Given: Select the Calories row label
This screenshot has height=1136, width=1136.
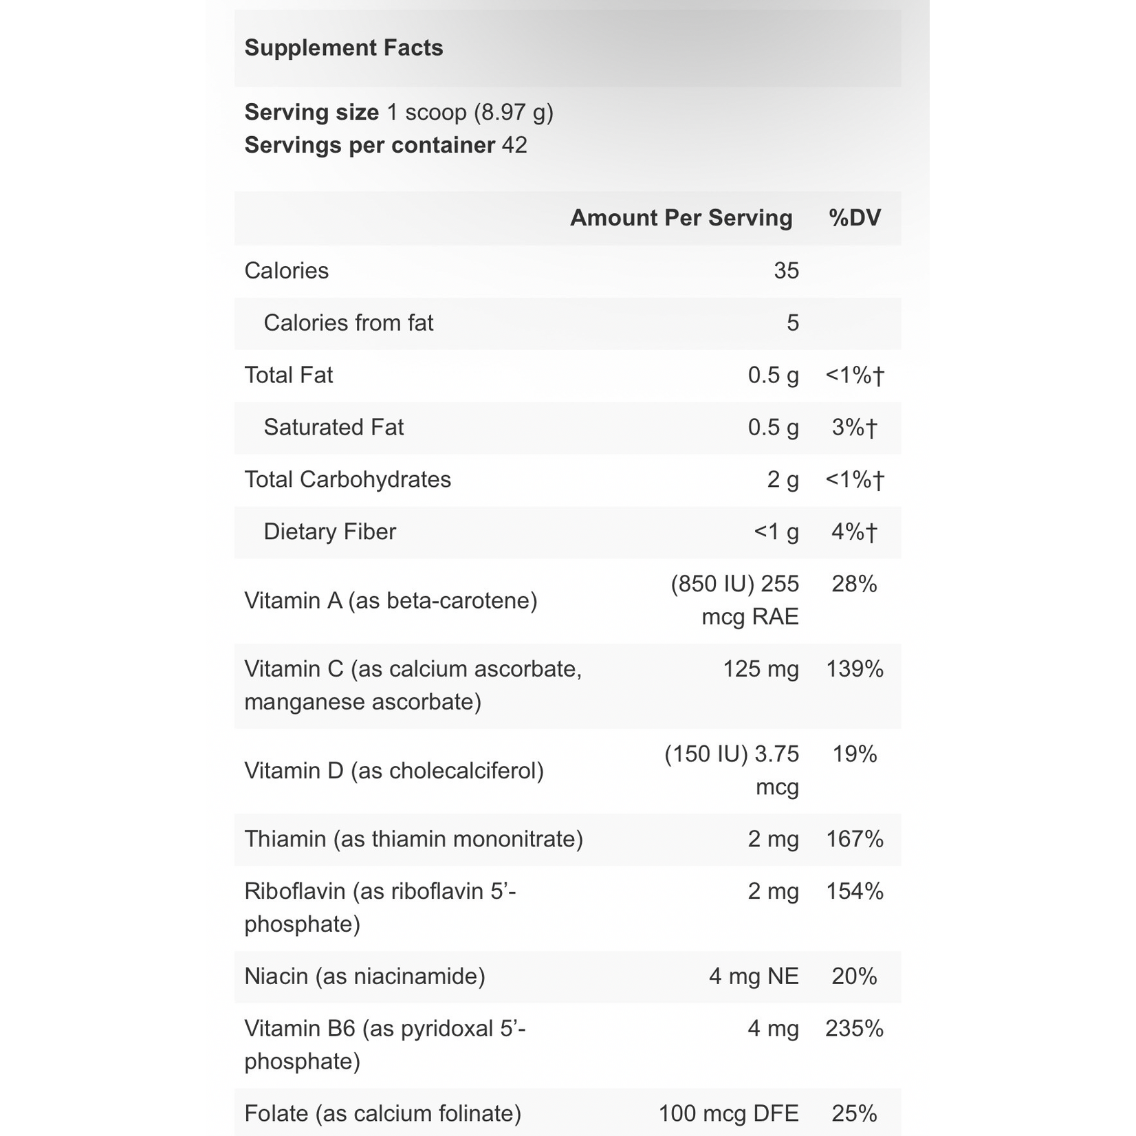Looking at the screenshot, I should (x=287, y=271).
